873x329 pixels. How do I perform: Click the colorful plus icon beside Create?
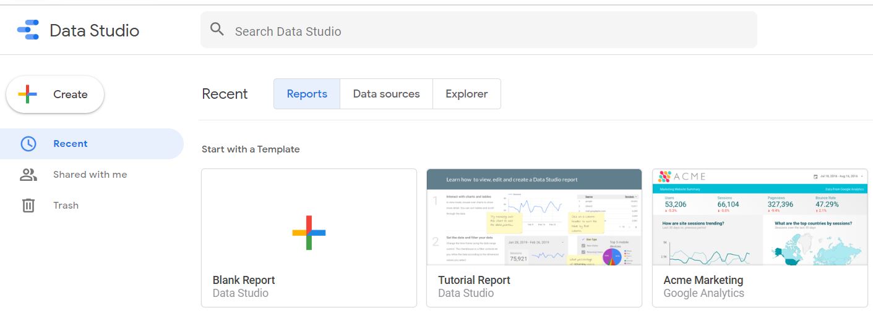[28, 94]
